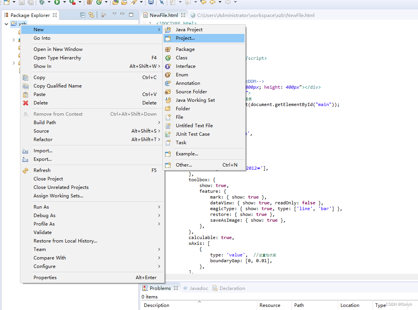Click the Refresh icon in context menu
Screen dimensions: 418x310
pos(25,170)
